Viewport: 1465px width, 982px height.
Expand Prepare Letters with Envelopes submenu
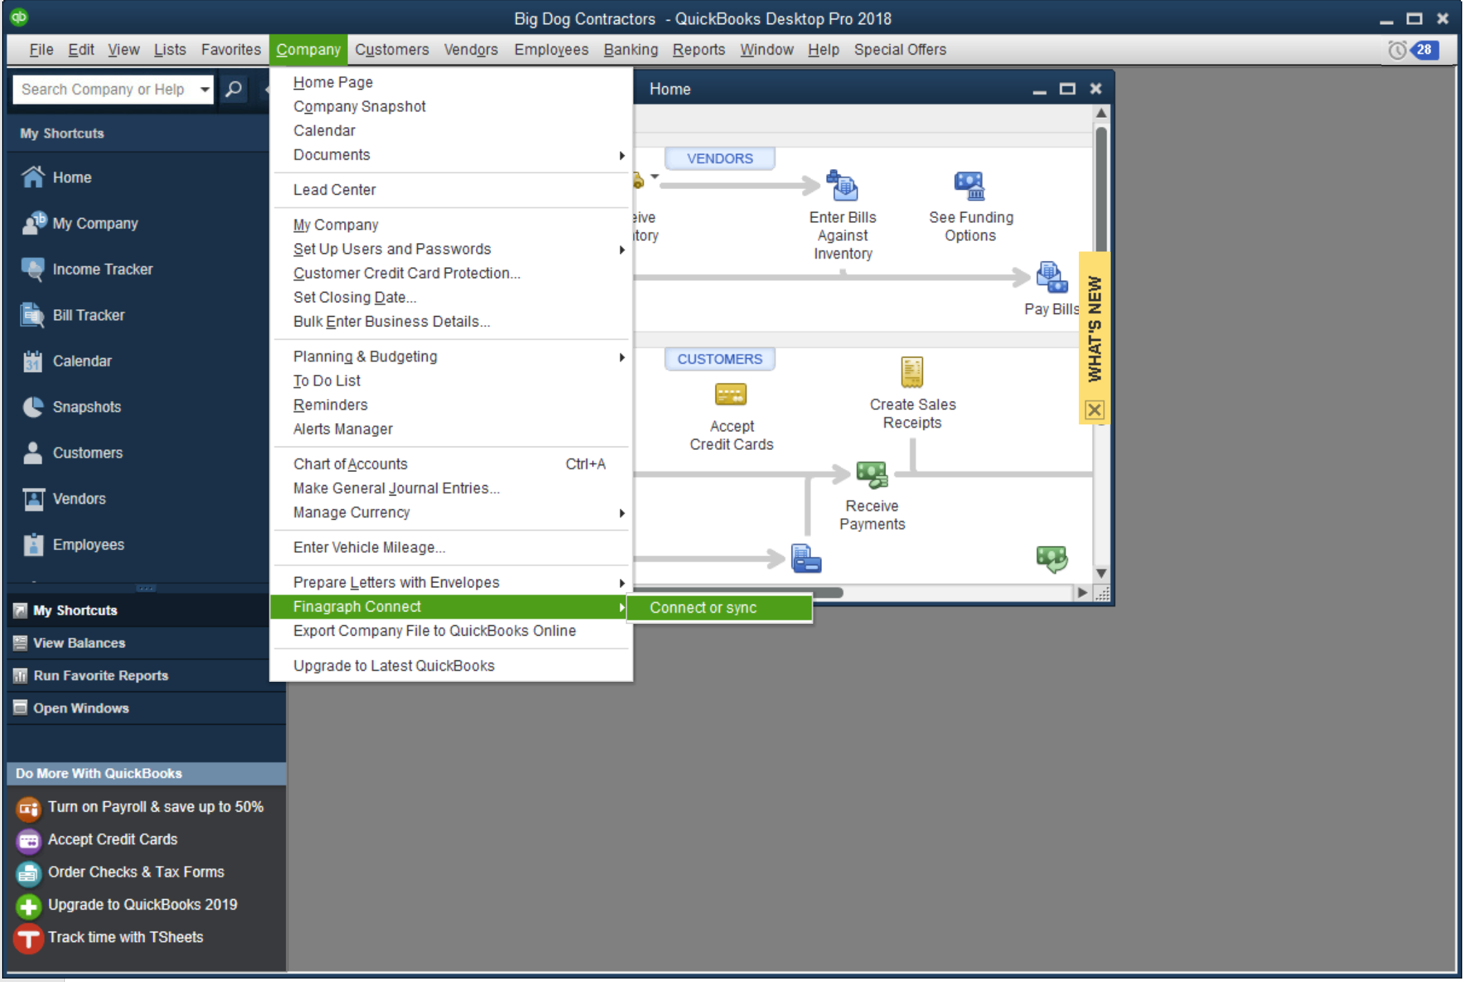[x=622, y=582]
